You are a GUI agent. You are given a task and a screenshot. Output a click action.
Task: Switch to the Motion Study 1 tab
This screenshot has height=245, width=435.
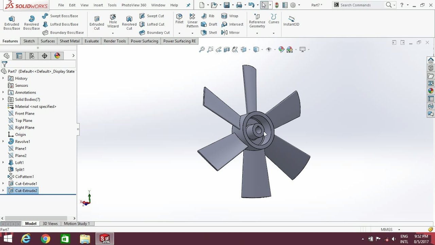click(x=77, y=224)
